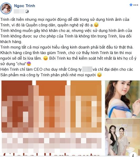This screenshot has width=140, height=157.
Task: Click pensive emoji after "lừa lắm"
Action: [46, 58]
